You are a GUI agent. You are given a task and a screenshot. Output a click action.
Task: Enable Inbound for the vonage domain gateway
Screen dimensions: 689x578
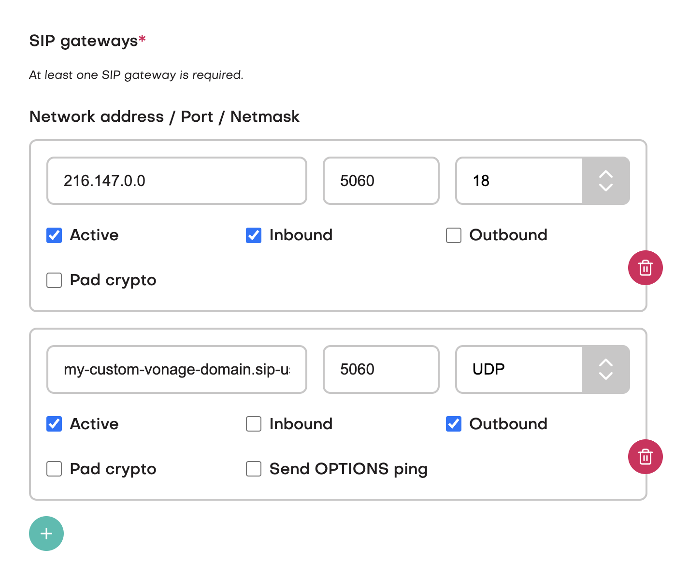coord(254,424)
